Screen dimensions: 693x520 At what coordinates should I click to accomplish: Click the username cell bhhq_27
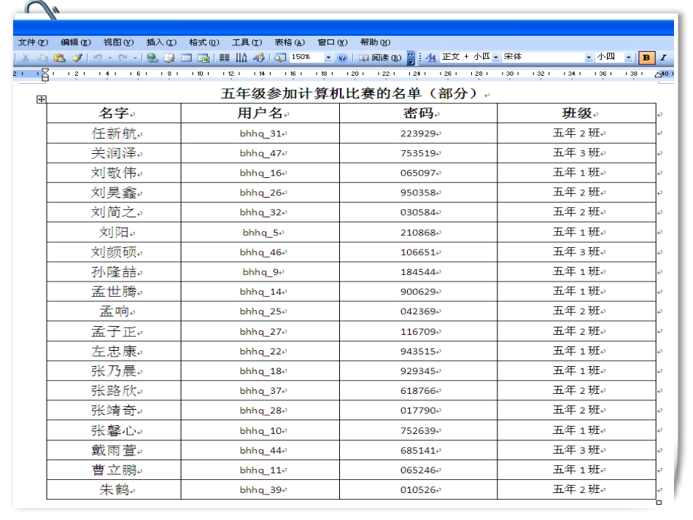[x=260, y=331]
